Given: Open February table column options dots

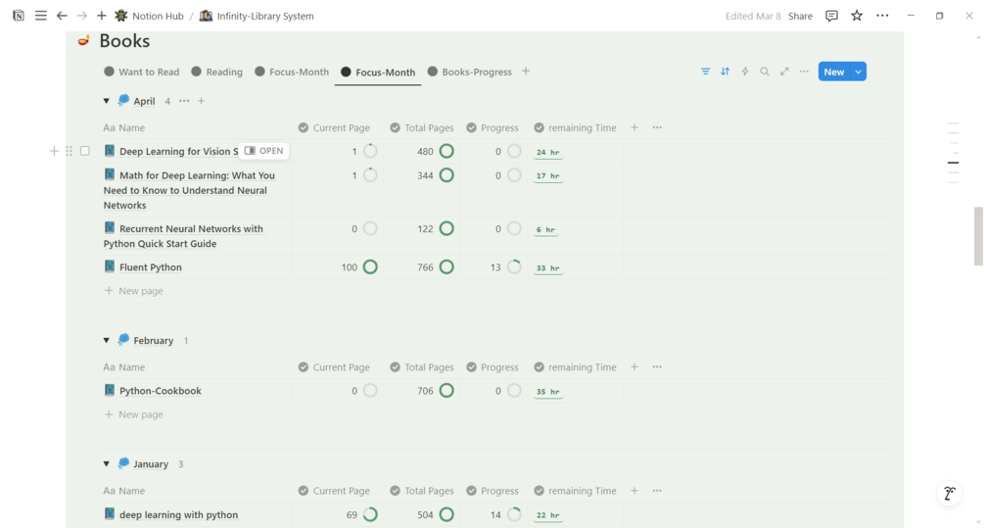Looking at the screenshot, I should click(657, 367).
